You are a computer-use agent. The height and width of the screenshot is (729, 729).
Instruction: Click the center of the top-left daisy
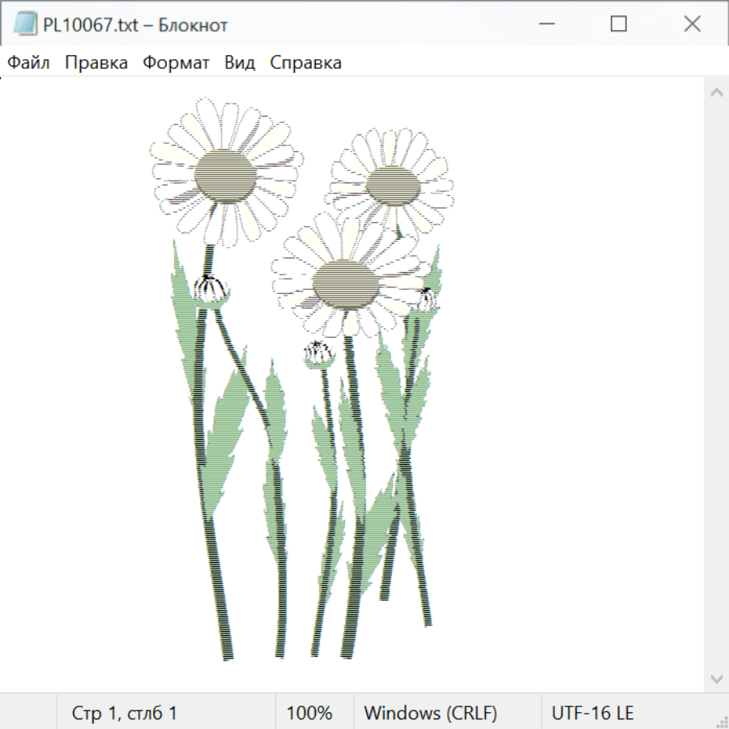point(225,175)
